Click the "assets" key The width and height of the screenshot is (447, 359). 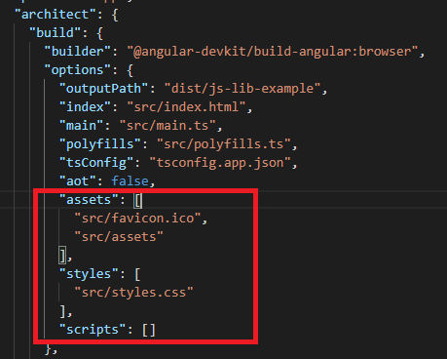(89, 200)
